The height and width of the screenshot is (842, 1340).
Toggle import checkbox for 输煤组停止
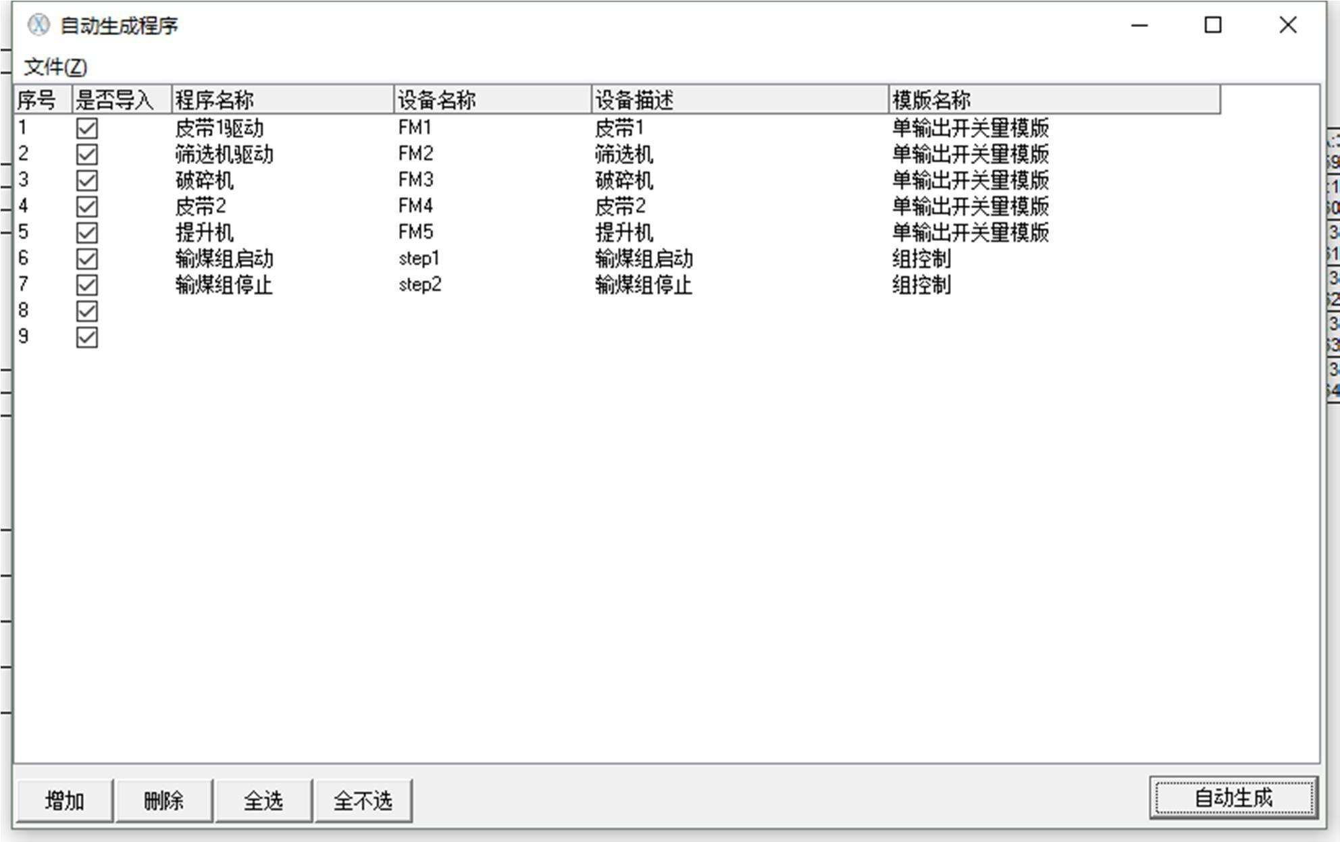point(88,285)
